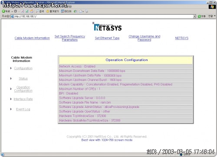Open the Configuration sidebar link
217x157 pixels.
click(23, 68)
